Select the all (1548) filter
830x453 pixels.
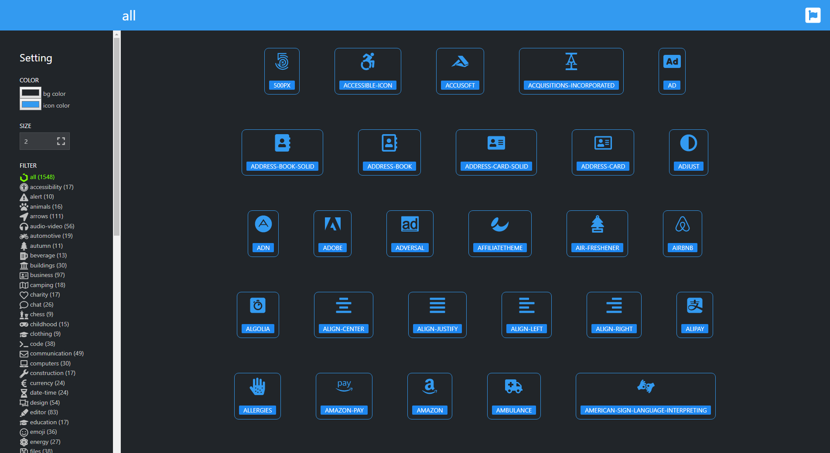pos(42,177)
